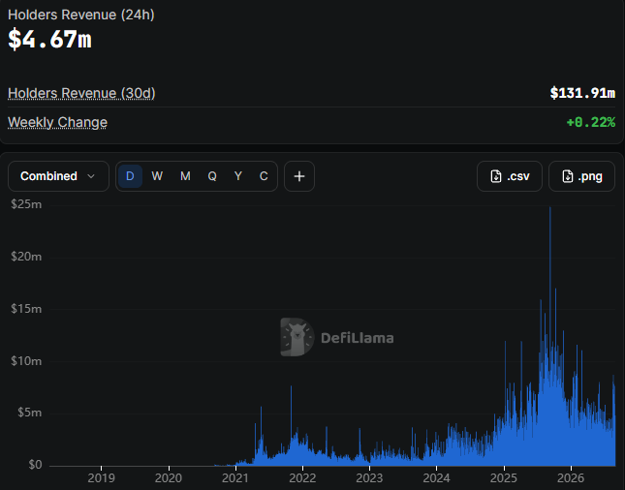Viewport: 625px width, 490px height.
Task: Click the $5m y-axis label
Action: 29,413
